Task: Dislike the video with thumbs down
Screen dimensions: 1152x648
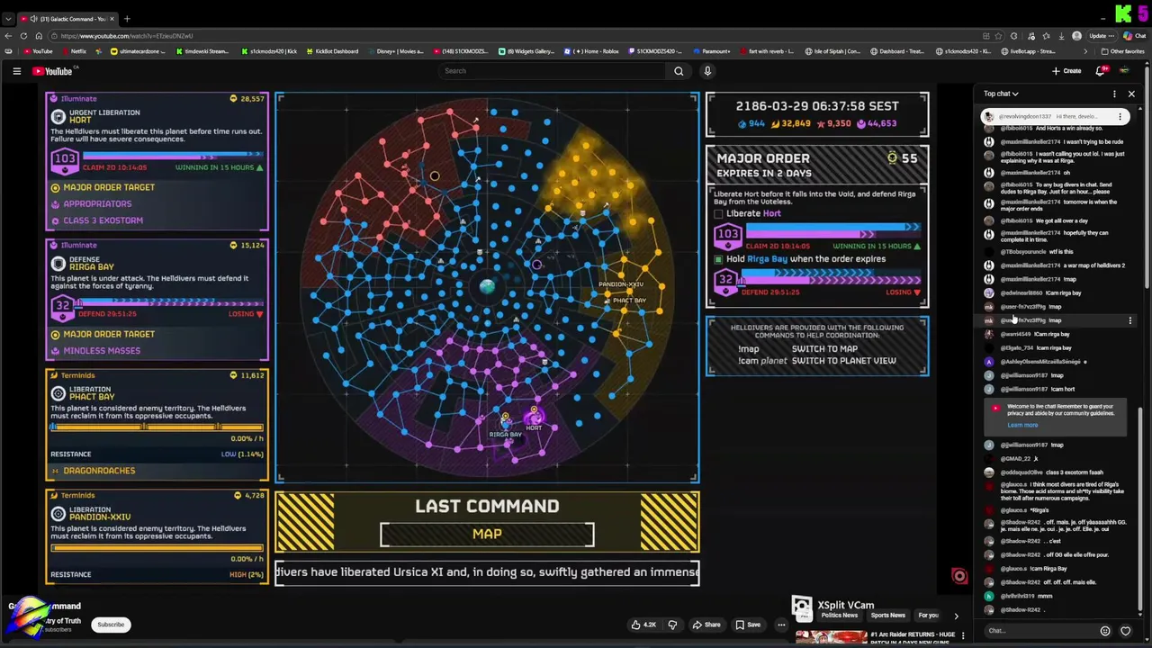Action: (x=673, y=625)
